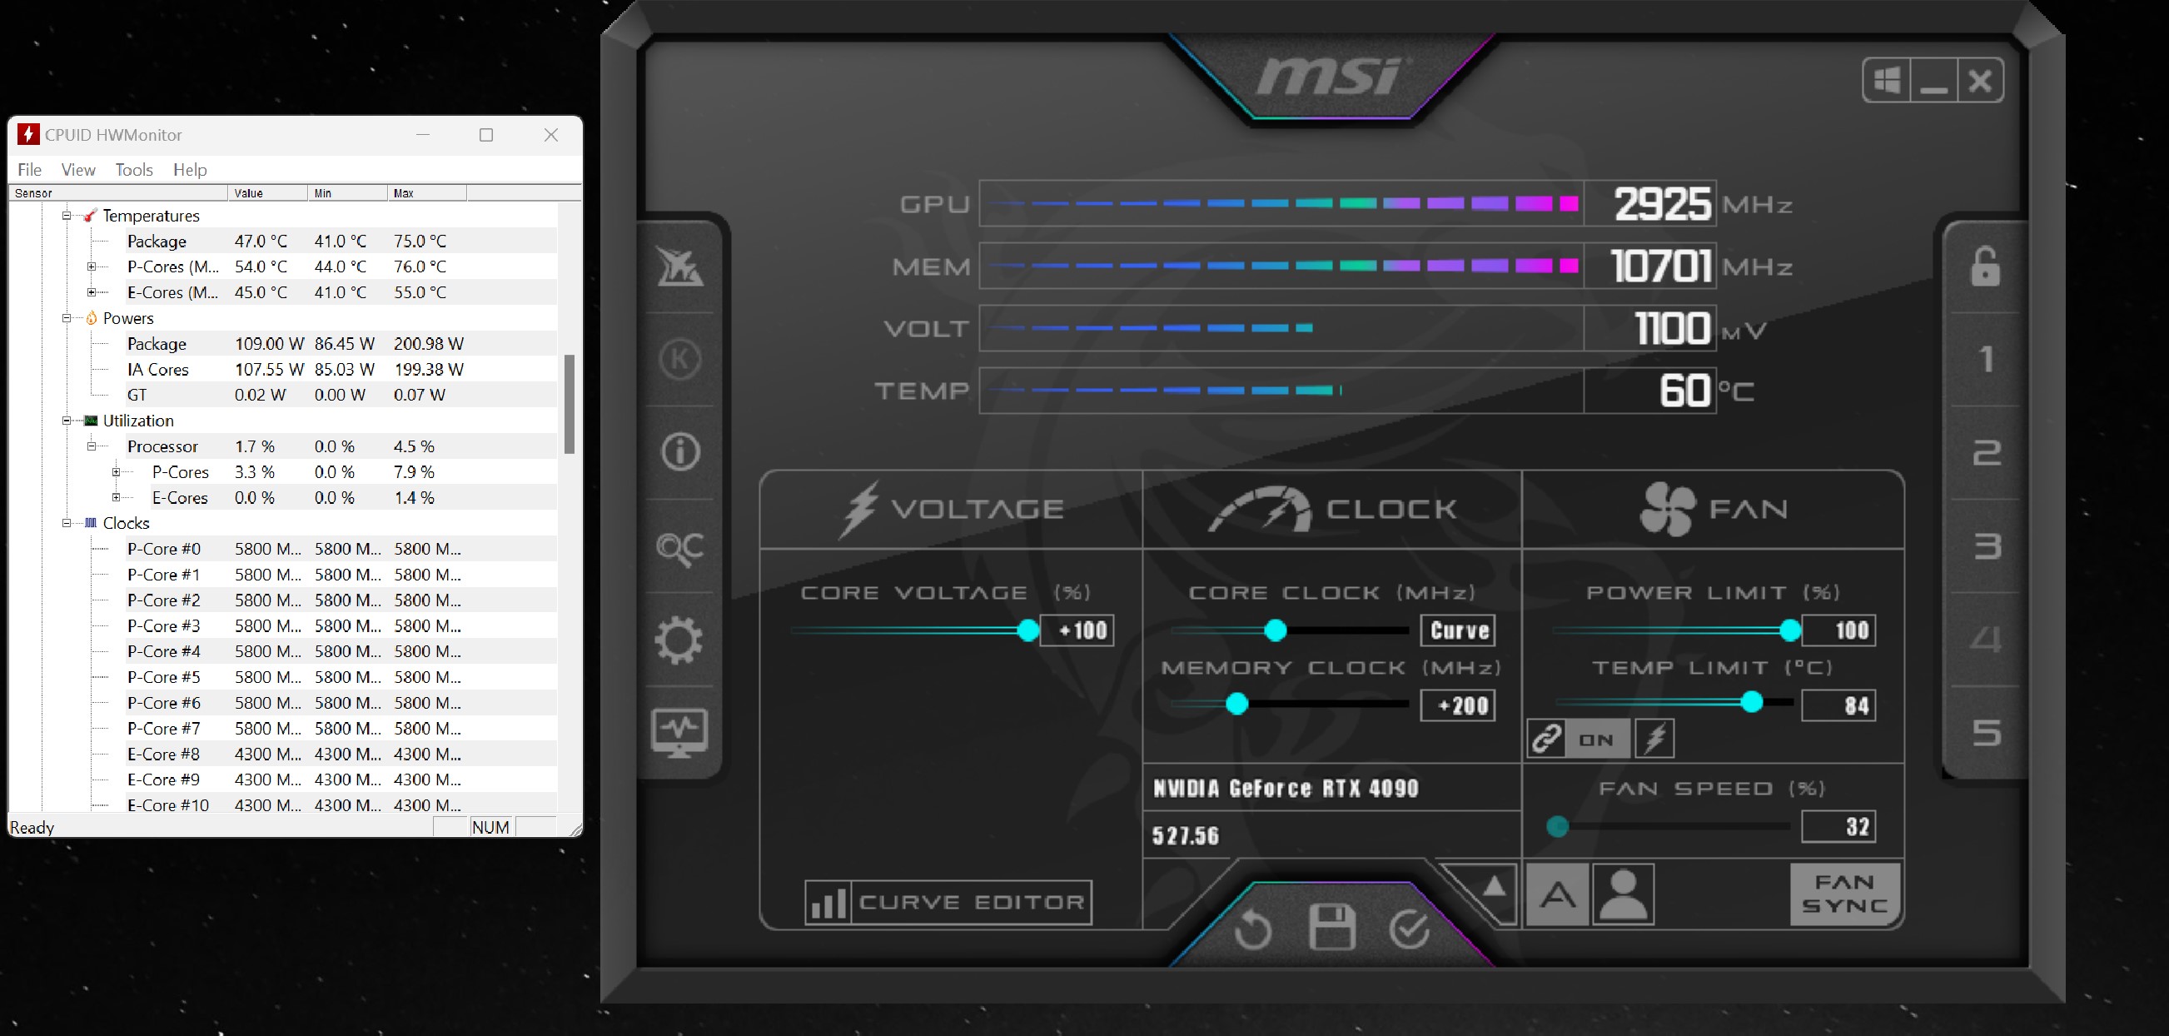
Task: Click the core voltage +100 value field
Action: [1077, 630]
